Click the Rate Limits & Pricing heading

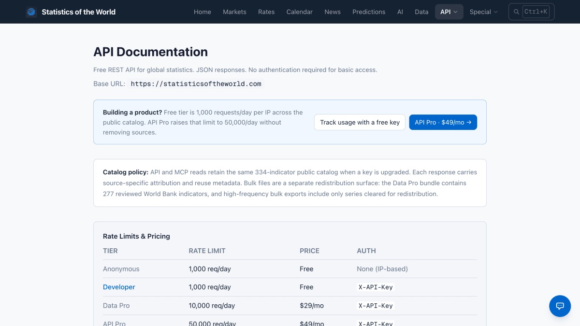point(136,236)
